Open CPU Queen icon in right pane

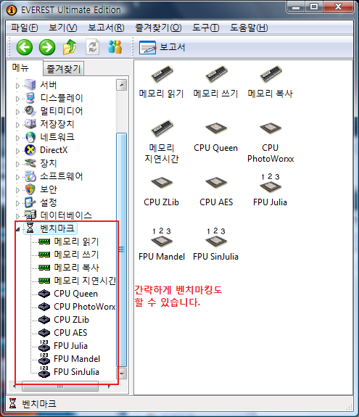215,137
